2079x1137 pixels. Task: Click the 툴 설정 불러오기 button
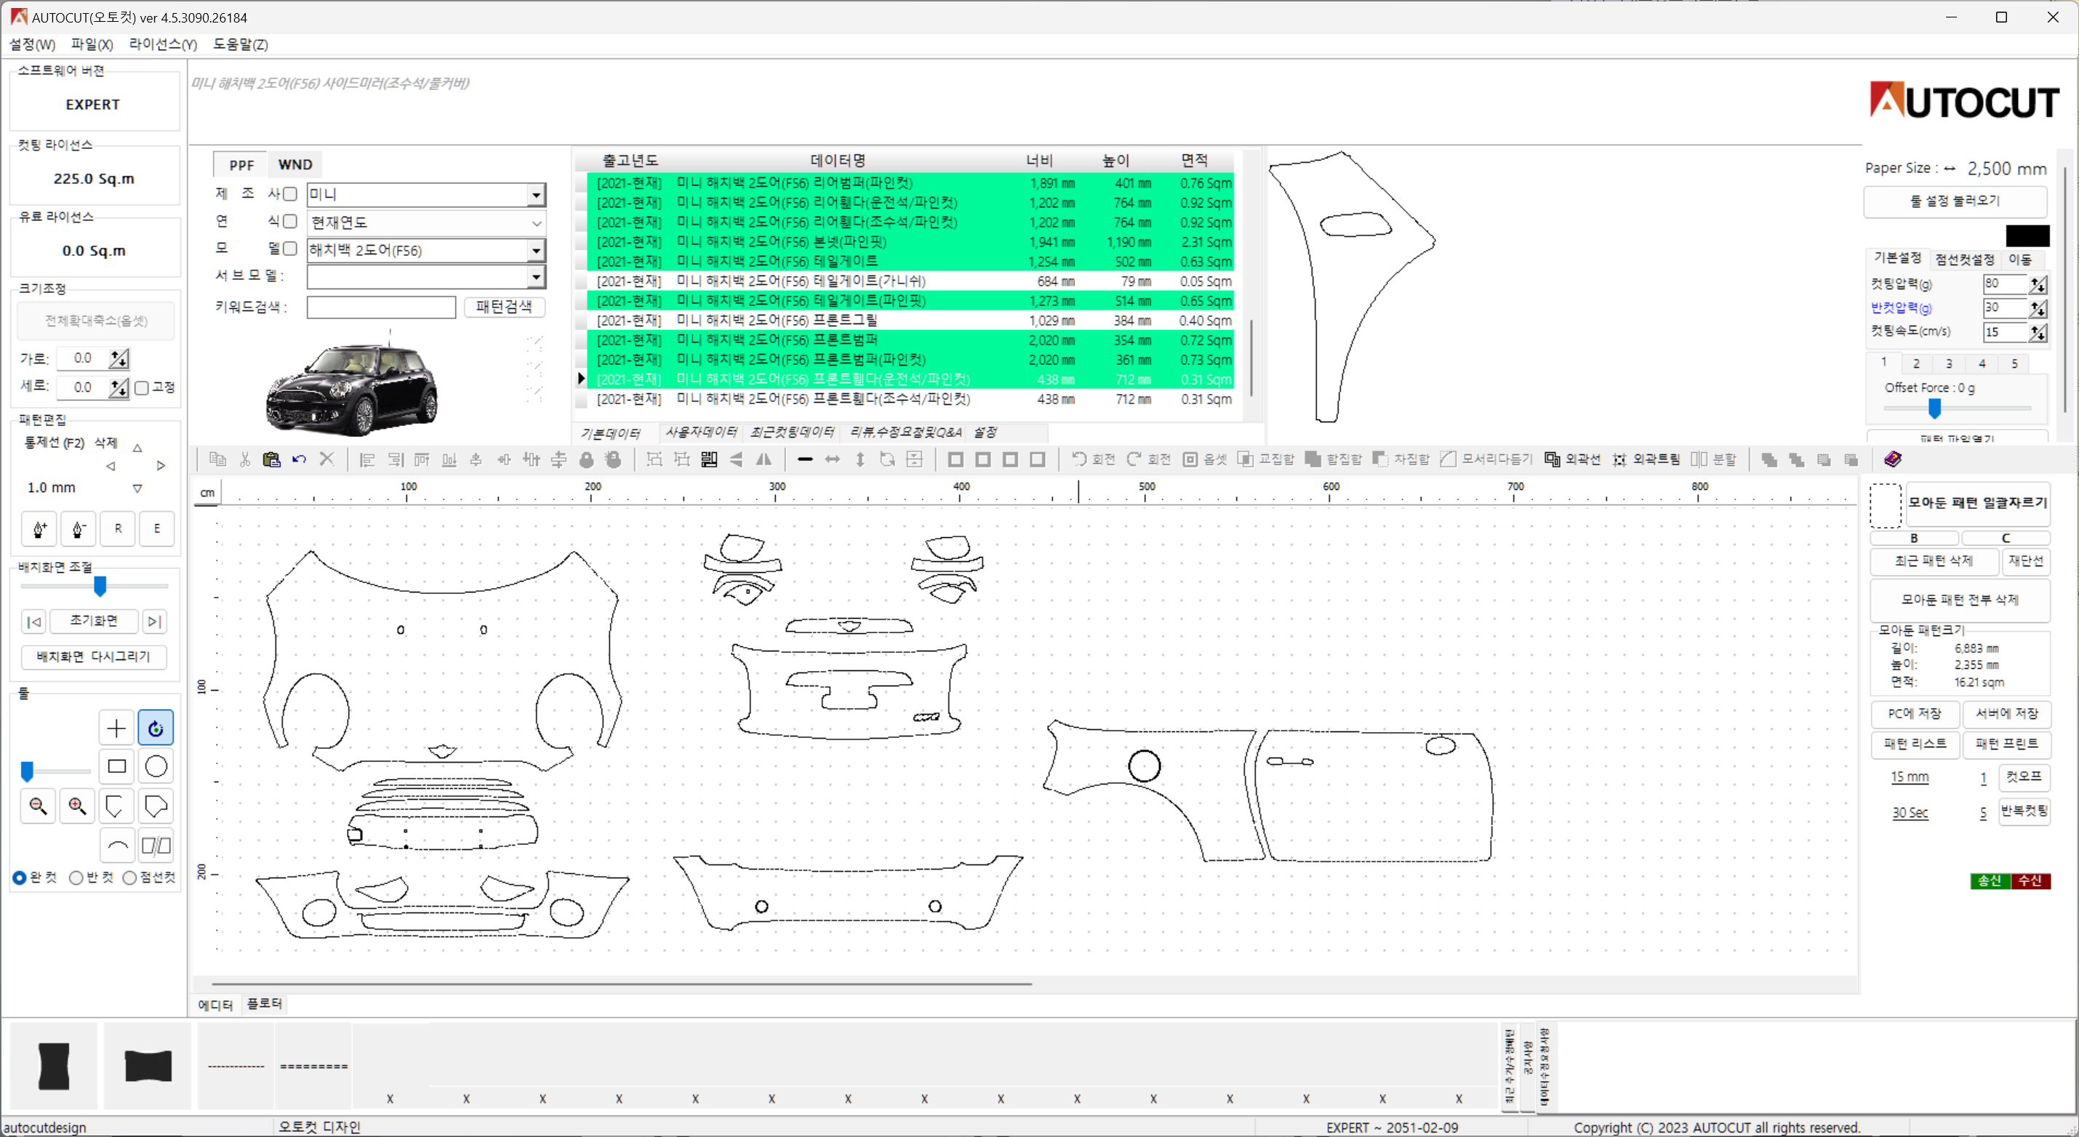tap(1954, 201)
